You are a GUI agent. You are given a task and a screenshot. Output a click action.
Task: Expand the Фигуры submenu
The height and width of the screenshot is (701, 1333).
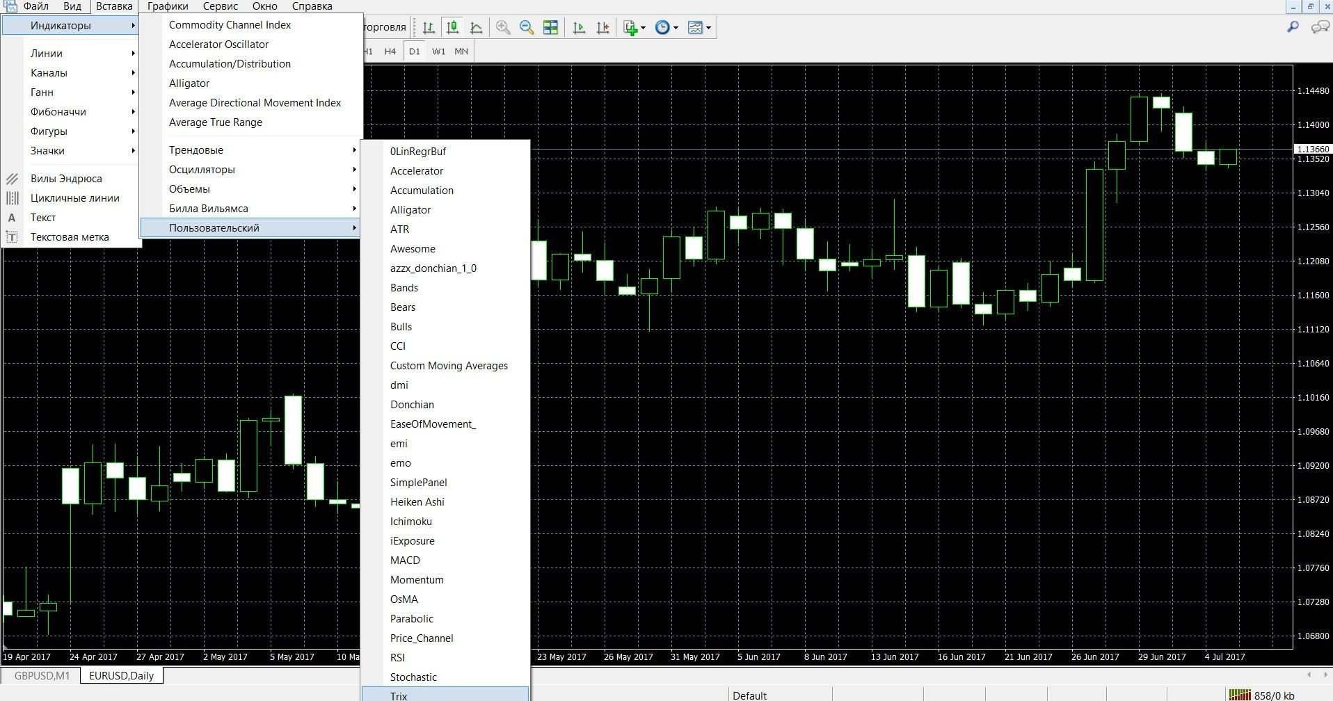(x=72, y=131)
